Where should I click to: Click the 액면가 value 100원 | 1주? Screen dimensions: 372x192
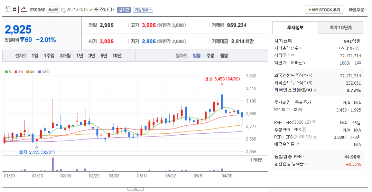click(350, 63)
